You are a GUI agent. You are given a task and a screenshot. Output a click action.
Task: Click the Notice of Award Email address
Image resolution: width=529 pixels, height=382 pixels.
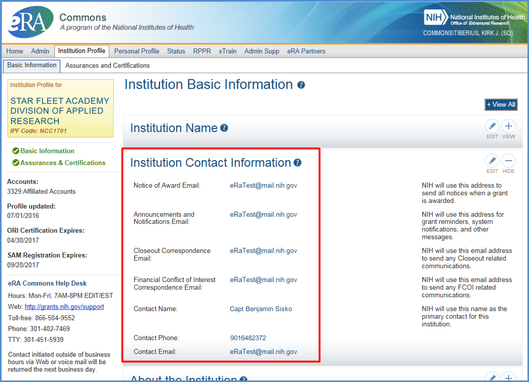(263, 186)
